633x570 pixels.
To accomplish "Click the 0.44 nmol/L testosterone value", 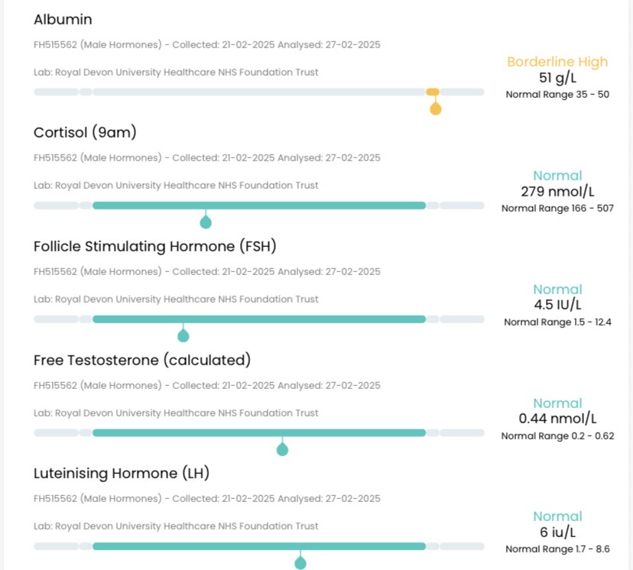I will point(557,419).
